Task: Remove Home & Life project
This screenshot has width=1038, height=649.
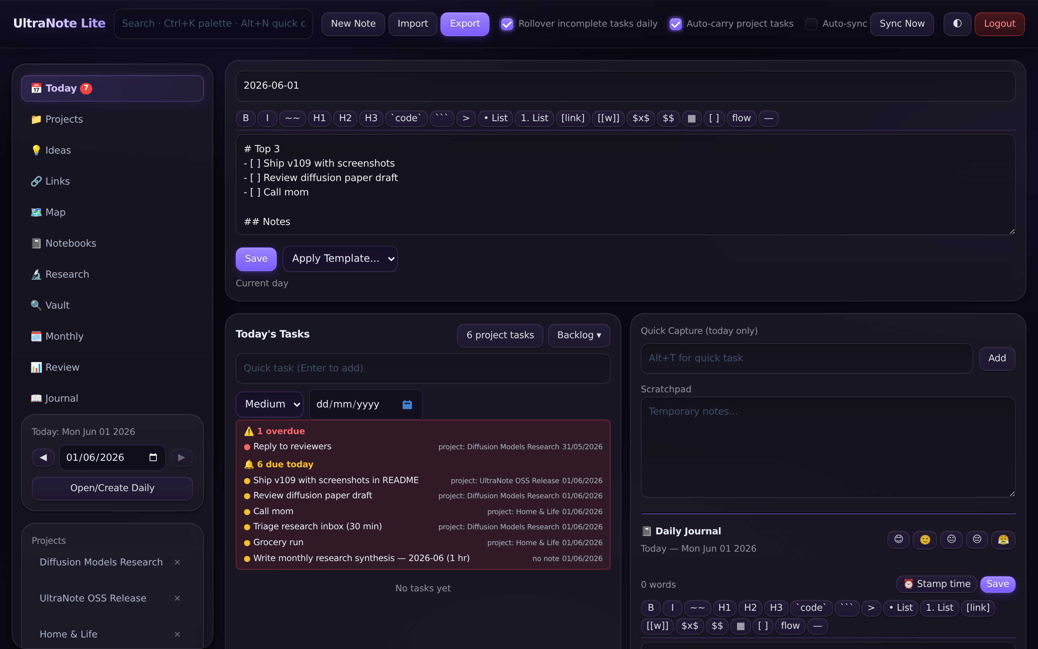Action: tap(177, 635)
